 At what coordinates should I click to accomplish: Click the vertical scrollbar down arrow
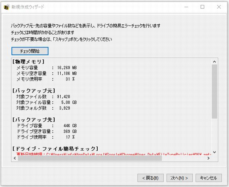(x=214, y=152)
